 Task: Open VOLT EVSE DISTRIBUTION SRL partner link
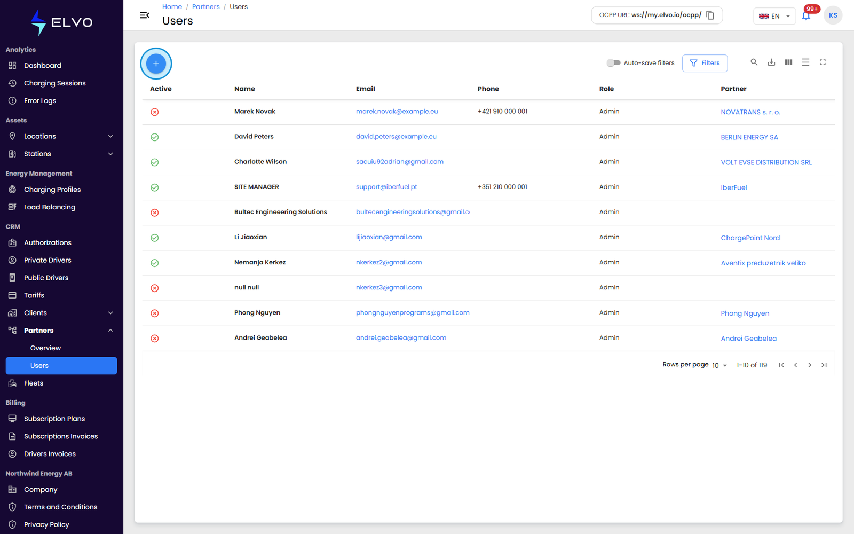click(766, 162)
